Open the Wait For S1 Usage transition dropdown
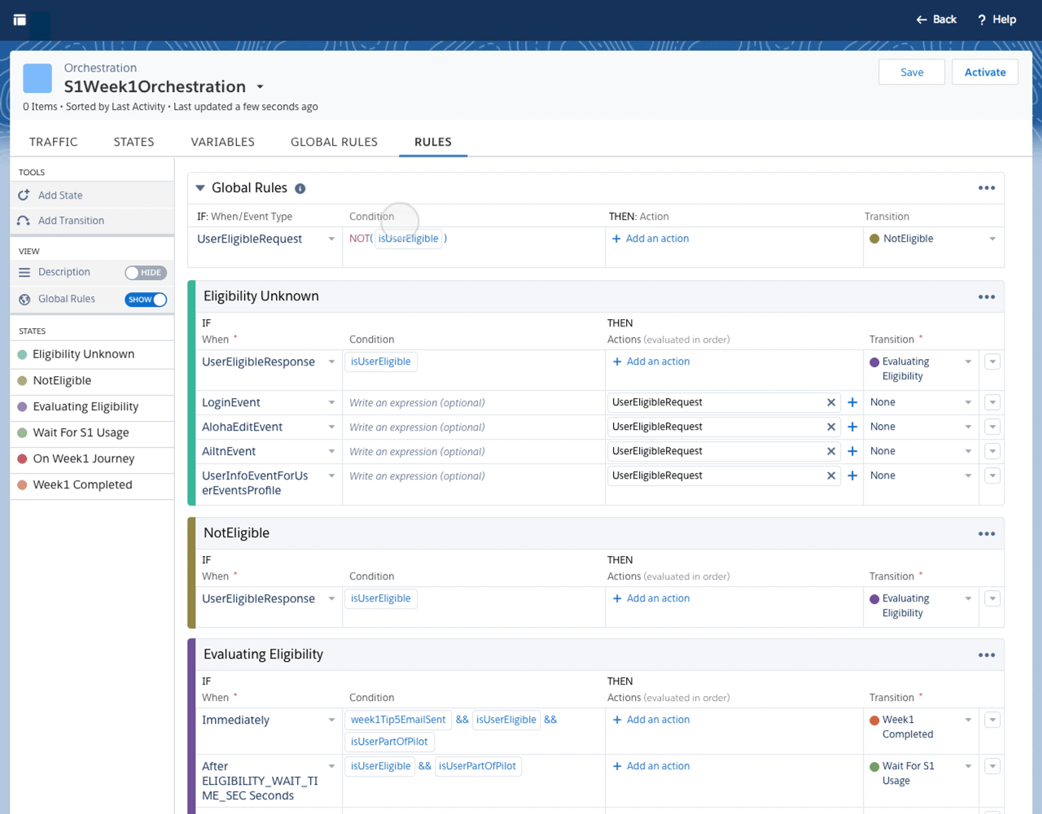The image size is (1042, 814). [x=968, y=767]
